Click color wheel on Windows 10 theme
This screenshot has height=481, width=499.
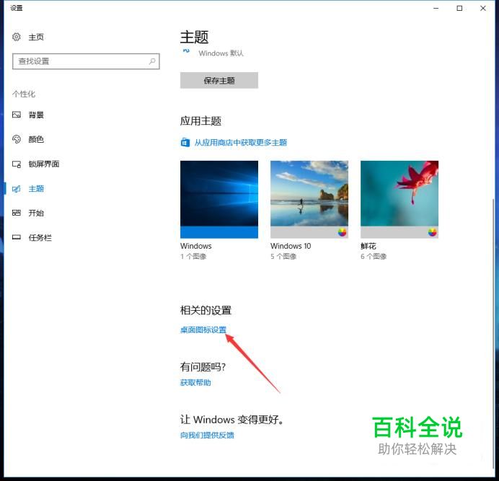[342, 232]
